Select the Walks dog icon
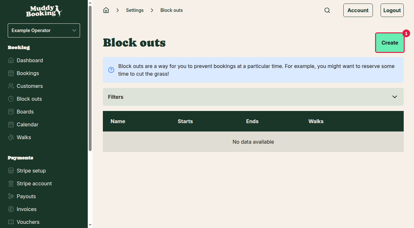 coord(11,137)
